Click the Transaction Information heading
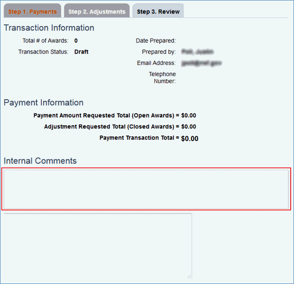 point(49,28)
